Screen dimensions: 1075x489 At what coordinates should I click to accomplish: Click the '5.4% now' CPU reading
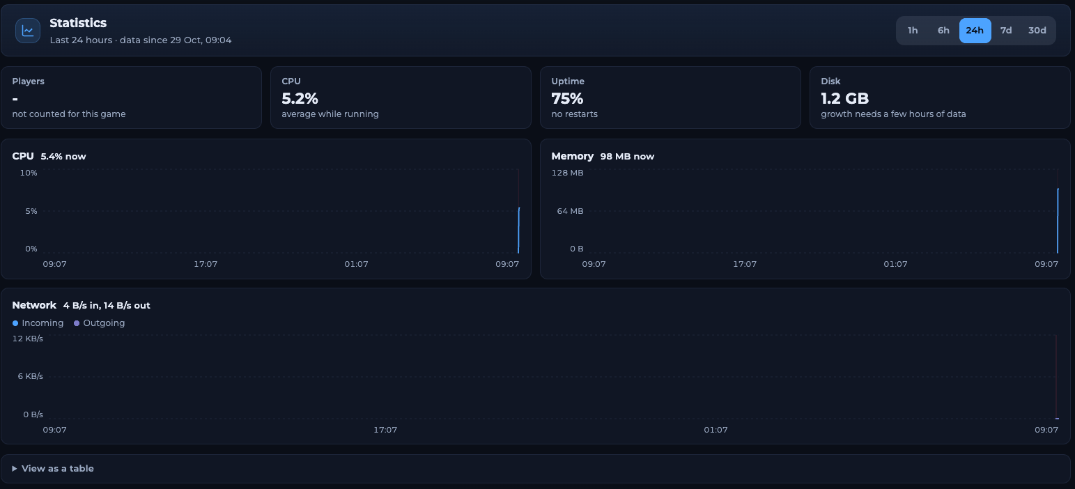click(63, 157)
